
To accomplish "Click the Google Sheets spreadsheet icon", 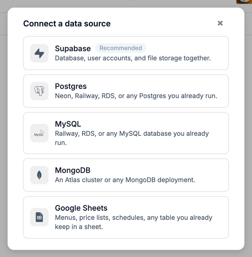I will coord(39,217).
